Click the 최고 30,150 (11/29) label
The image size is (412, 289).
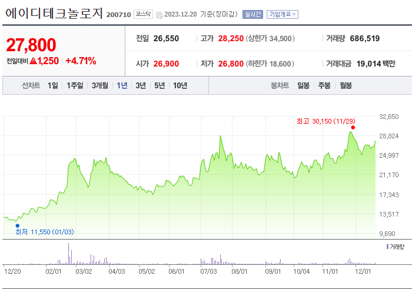326,121
